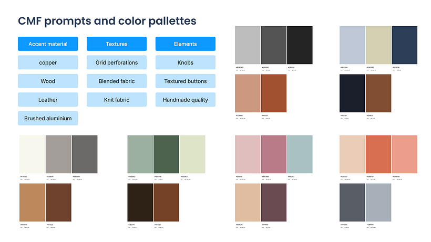This screenshot has width=431, height=242.
Task: Select the copper prompt chip
Action: pyautogui.click(x=48, y=62)
